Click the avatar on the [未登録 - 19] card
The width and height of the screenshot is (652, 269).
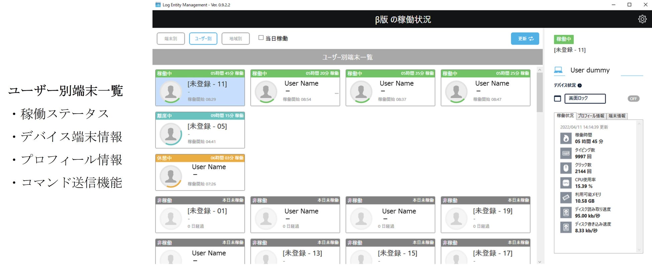click(456, 218)
